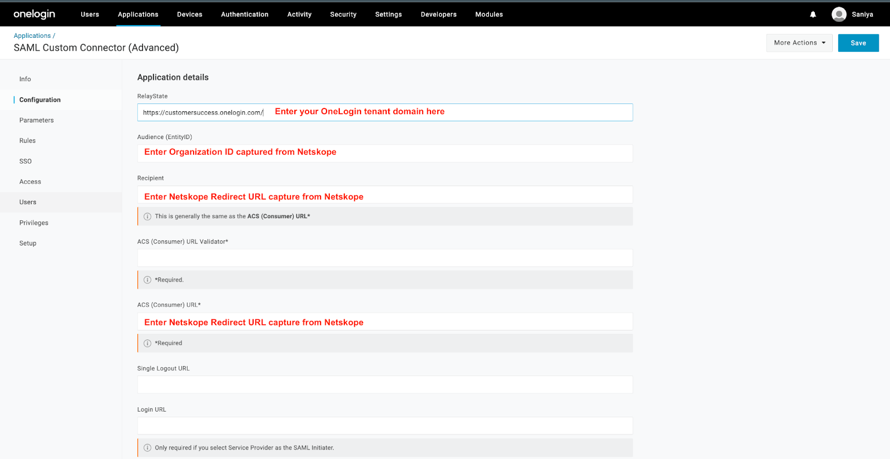Open the Setup sidebar tab
Image resolution: width=890 pixels, height=459 pixels.
click(61, 243)
